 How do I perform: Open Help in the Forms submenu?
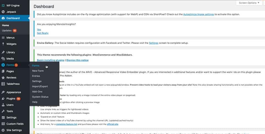(35, 102)
